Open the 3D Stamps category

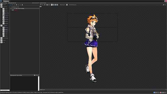pyautogui.click(x=4, y=7)
